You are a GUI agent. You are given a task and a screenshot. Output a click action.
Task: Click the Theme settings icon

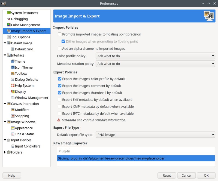pyautogui.click(x=13, y=61)
